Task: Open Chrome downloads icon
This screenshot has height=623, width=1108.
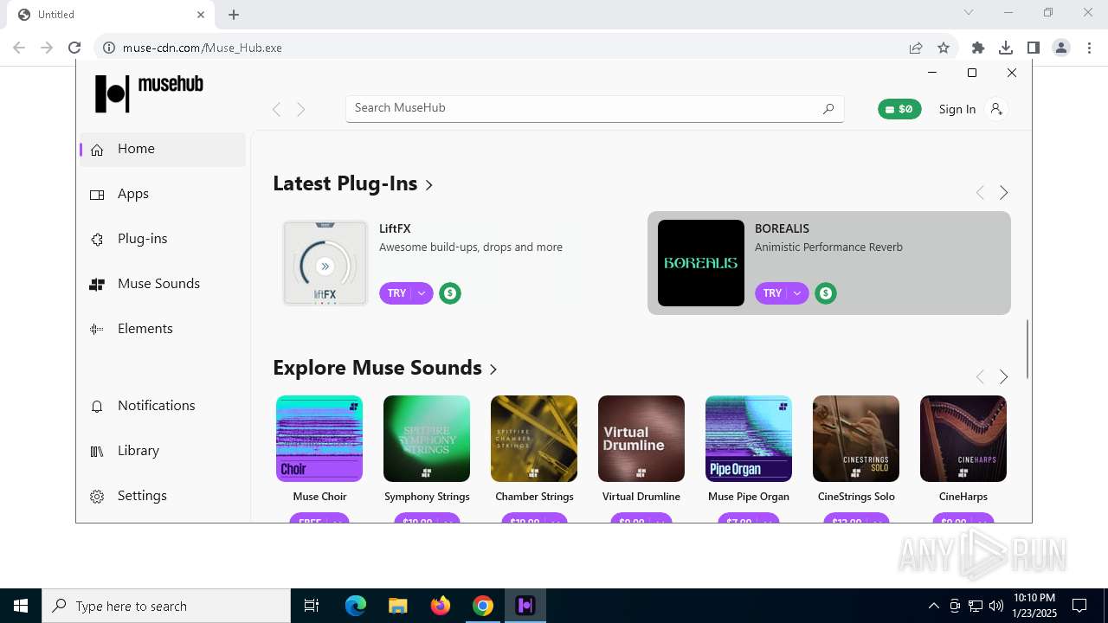Action: click(1006, 48)
